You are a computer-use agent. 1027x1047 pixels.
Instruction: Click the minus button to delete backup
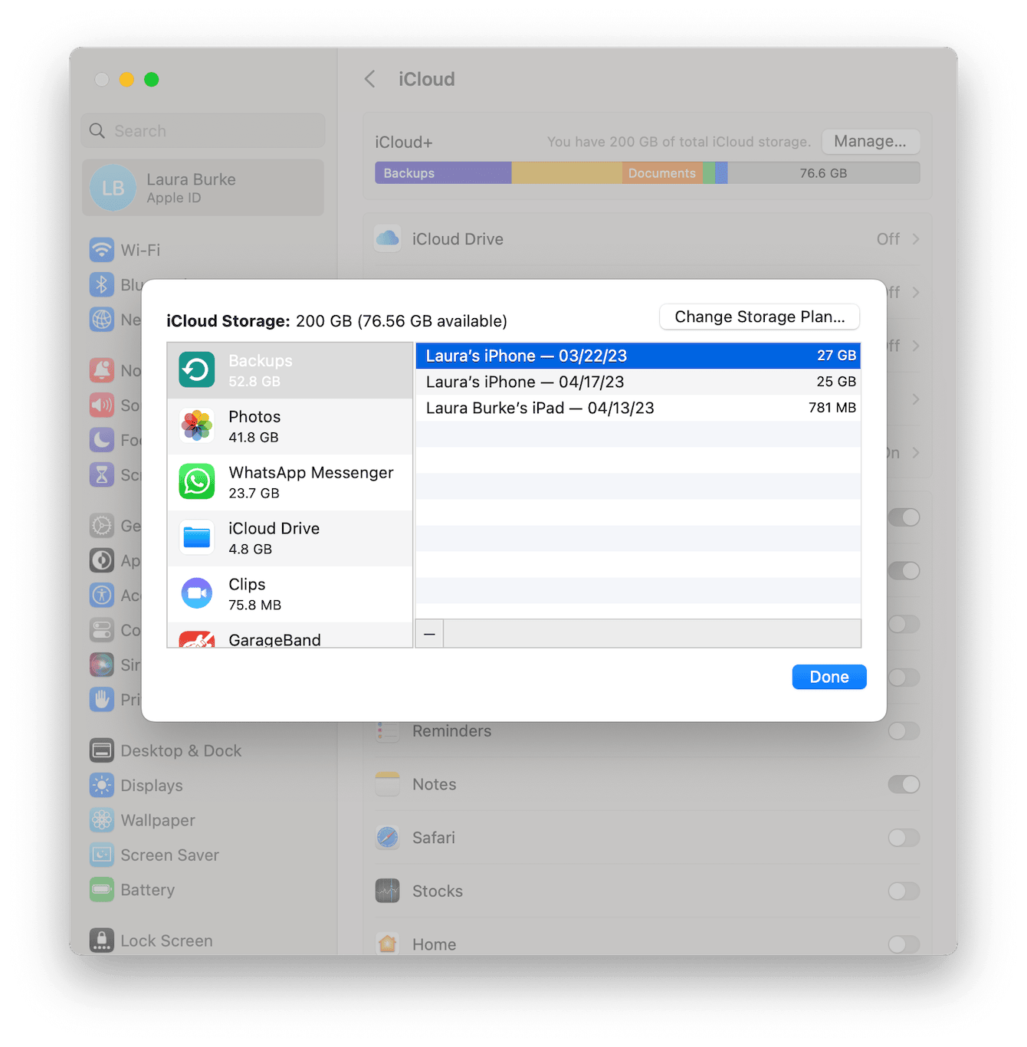tap(429, 634)
